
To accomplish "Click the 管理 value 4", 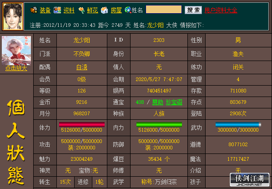I will coord(238,80).
